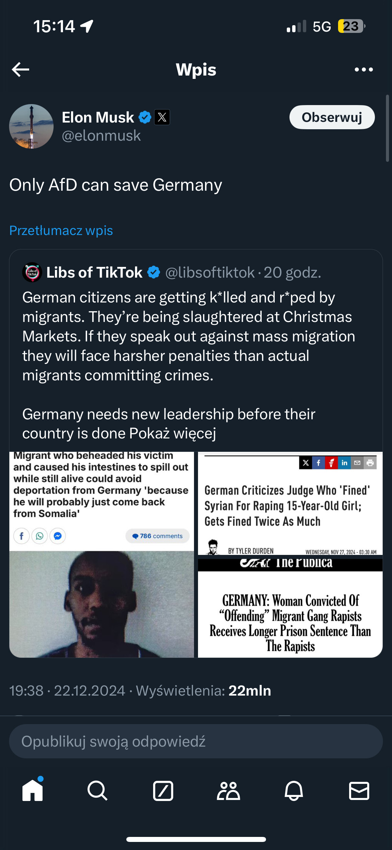The width and height of the screenshot is (392, 850).
Task: Tap the X affiliation badge icon
Action: (x=162, y=117)
